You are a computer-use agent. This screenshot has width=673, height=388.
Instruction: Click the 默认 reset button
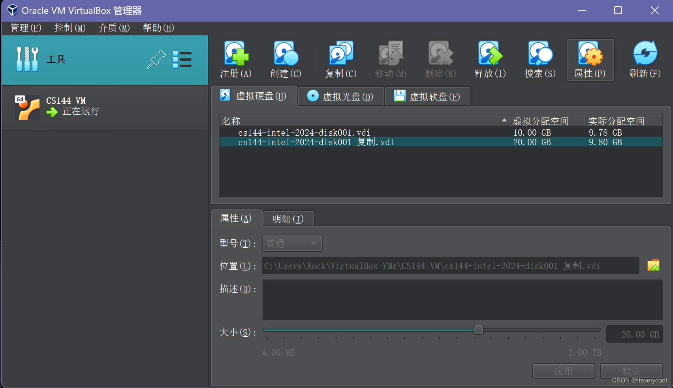(x=631, y=371)
